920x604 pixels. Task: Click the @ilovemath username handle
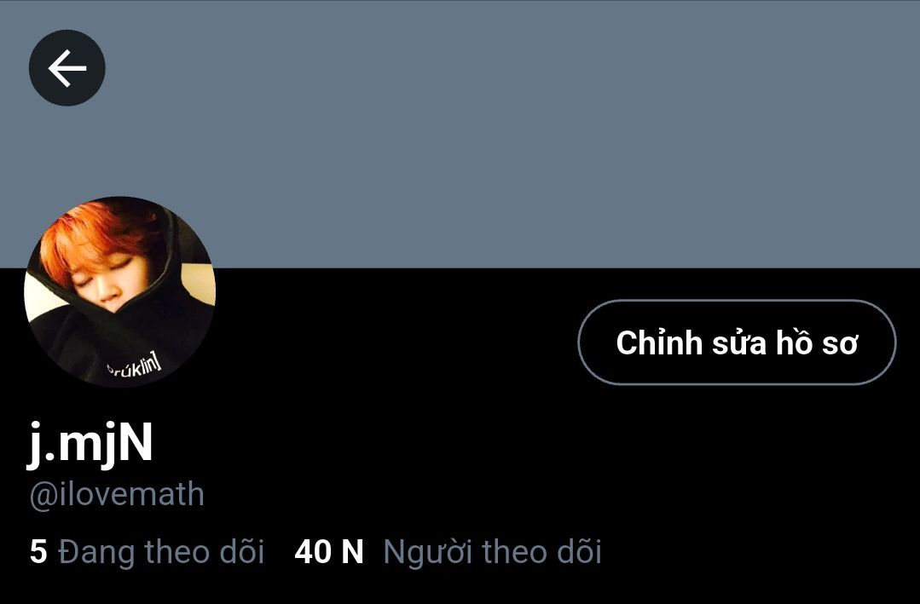(117, 494)
